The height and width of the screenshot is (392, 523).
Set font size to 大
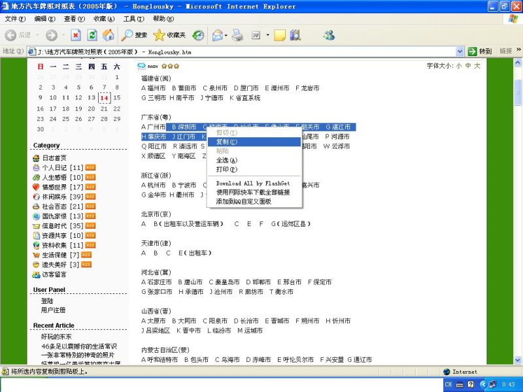tap(478, 64)
